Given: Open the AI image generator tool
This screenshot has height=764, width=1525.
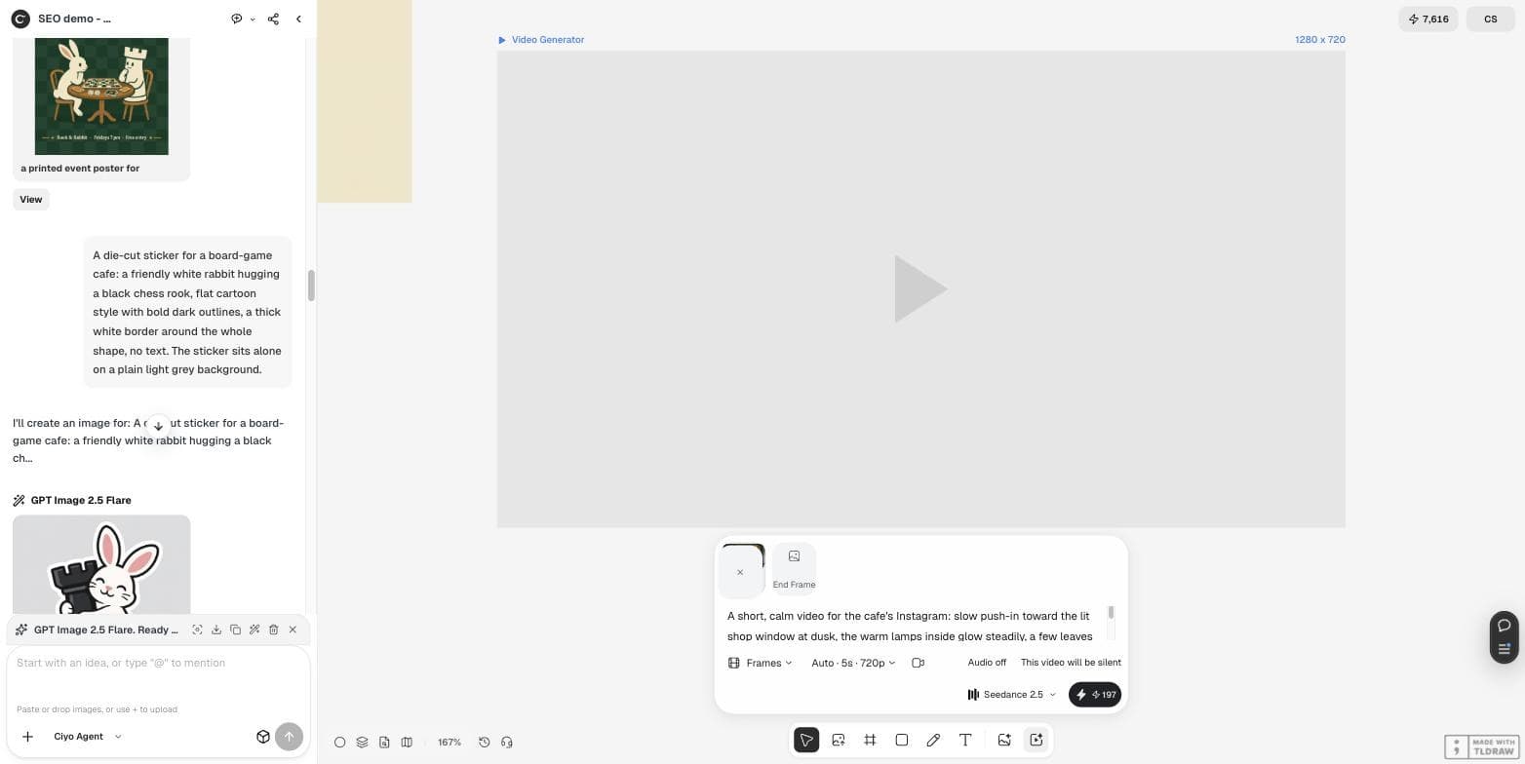Looking at the screenshot, I should [1004, 740].
